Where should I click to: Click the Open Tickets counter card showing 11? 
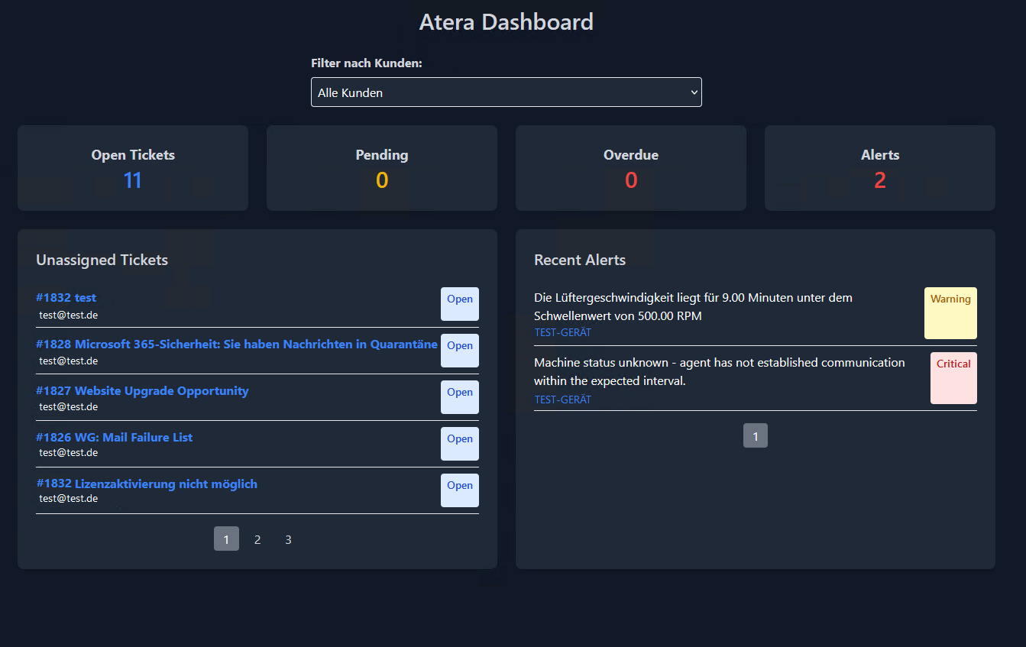(132, 168)
